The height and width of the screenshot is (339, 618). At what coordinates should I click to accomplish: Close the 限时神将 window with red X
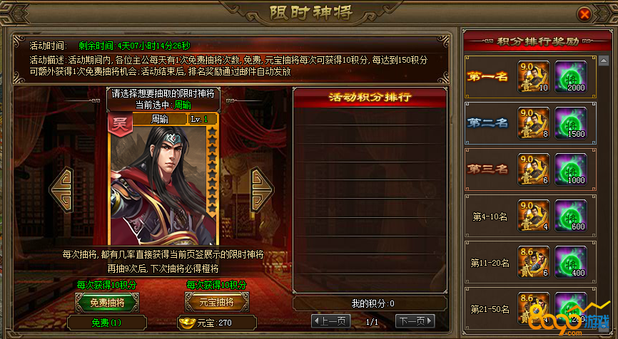(x=584, y=14)
